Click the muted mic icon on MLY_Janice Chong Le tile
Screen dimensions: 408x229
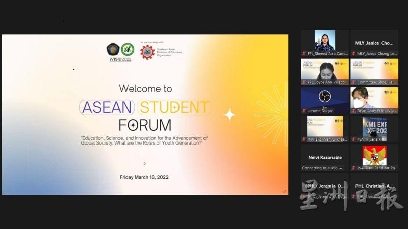(353, 54)
